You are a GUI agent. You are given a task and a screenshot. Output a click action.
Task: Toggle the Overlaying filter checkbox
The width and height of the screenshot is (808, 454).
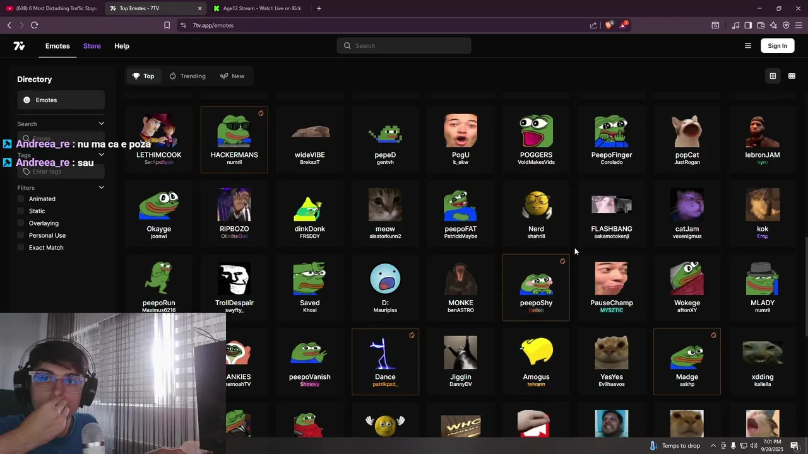point(21,223)
